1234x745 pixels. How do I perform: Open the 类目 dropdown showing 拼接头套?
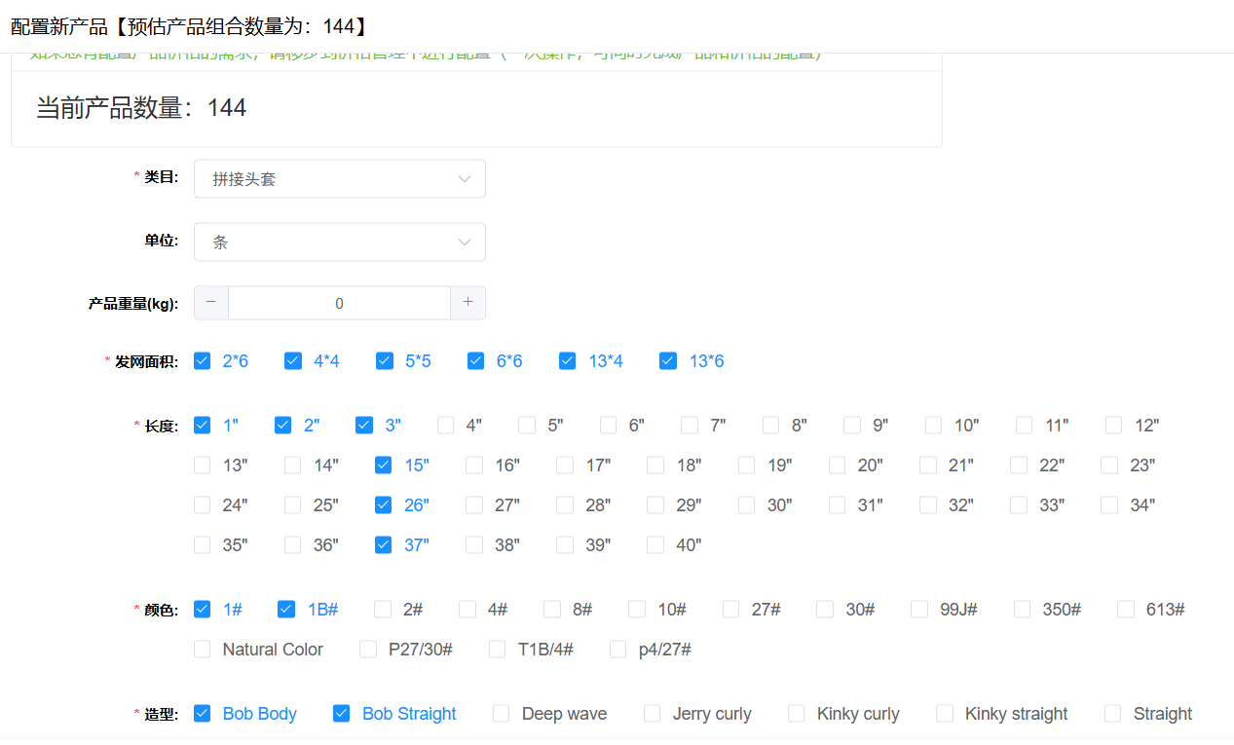point(339,179)
